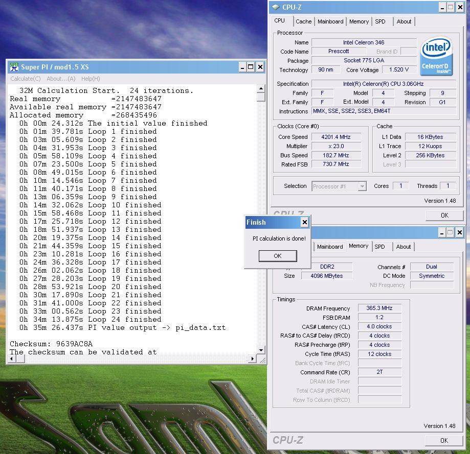Click the Instructions MMX, SSE, SSE2 field

[x=384, y=111]
